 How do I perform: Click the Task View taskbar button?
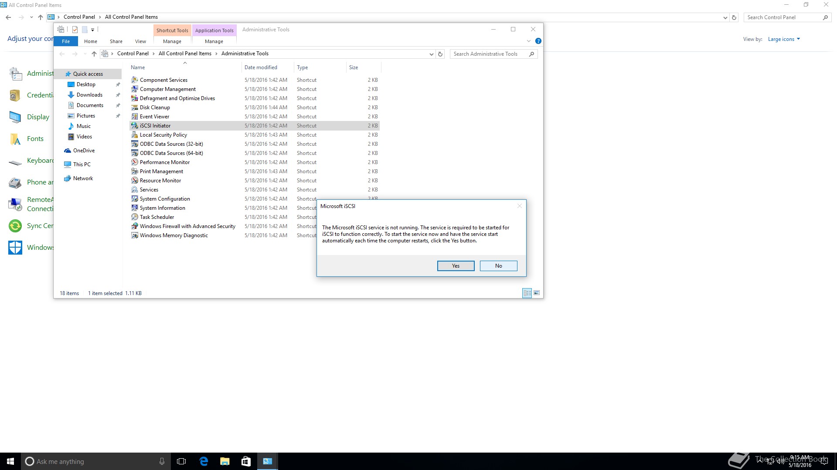[181, 461]
